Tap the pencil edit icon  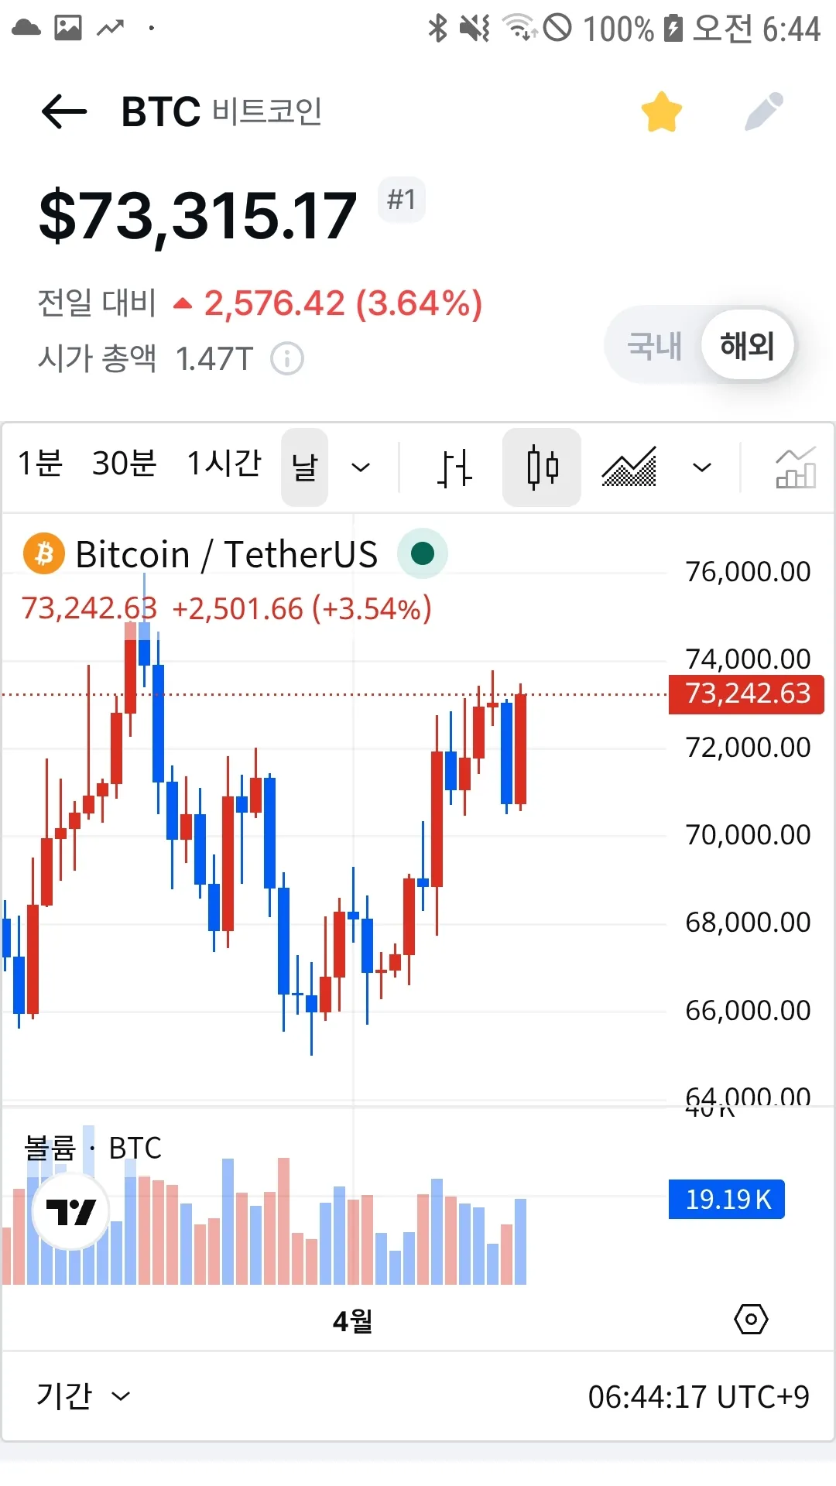coord(763,112)
